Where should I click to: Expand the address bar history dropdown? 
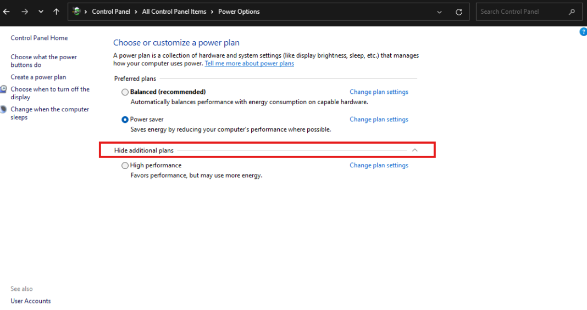click(439, 12)
